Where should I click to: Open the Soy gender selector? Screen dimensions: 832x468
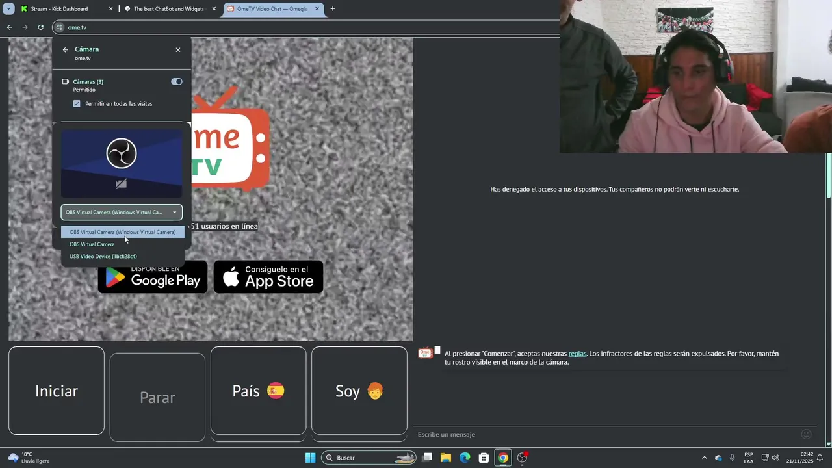click(359, 391)
